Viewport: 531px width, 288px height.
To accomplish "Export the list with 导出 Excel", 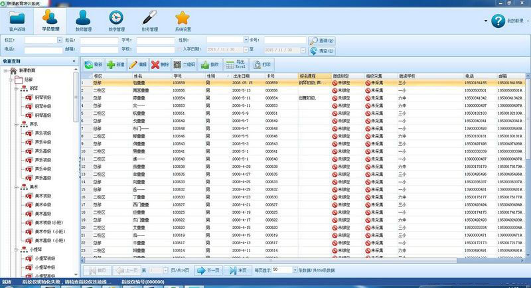I will point(236,64).
